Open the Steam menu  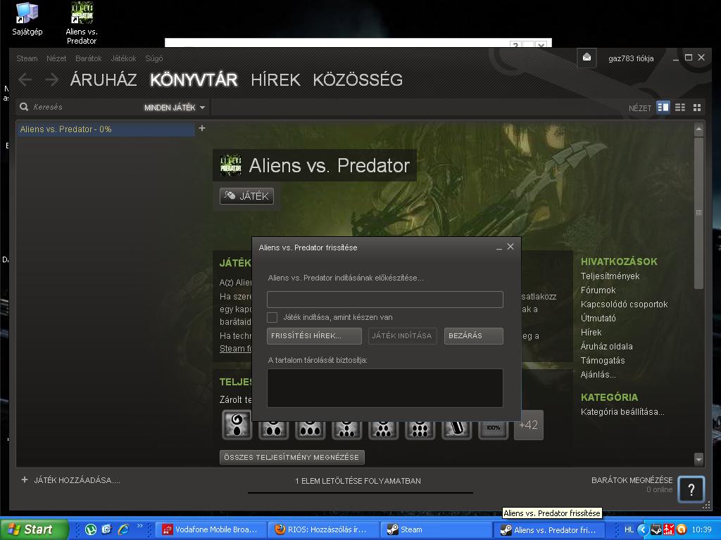pos(27,58)
